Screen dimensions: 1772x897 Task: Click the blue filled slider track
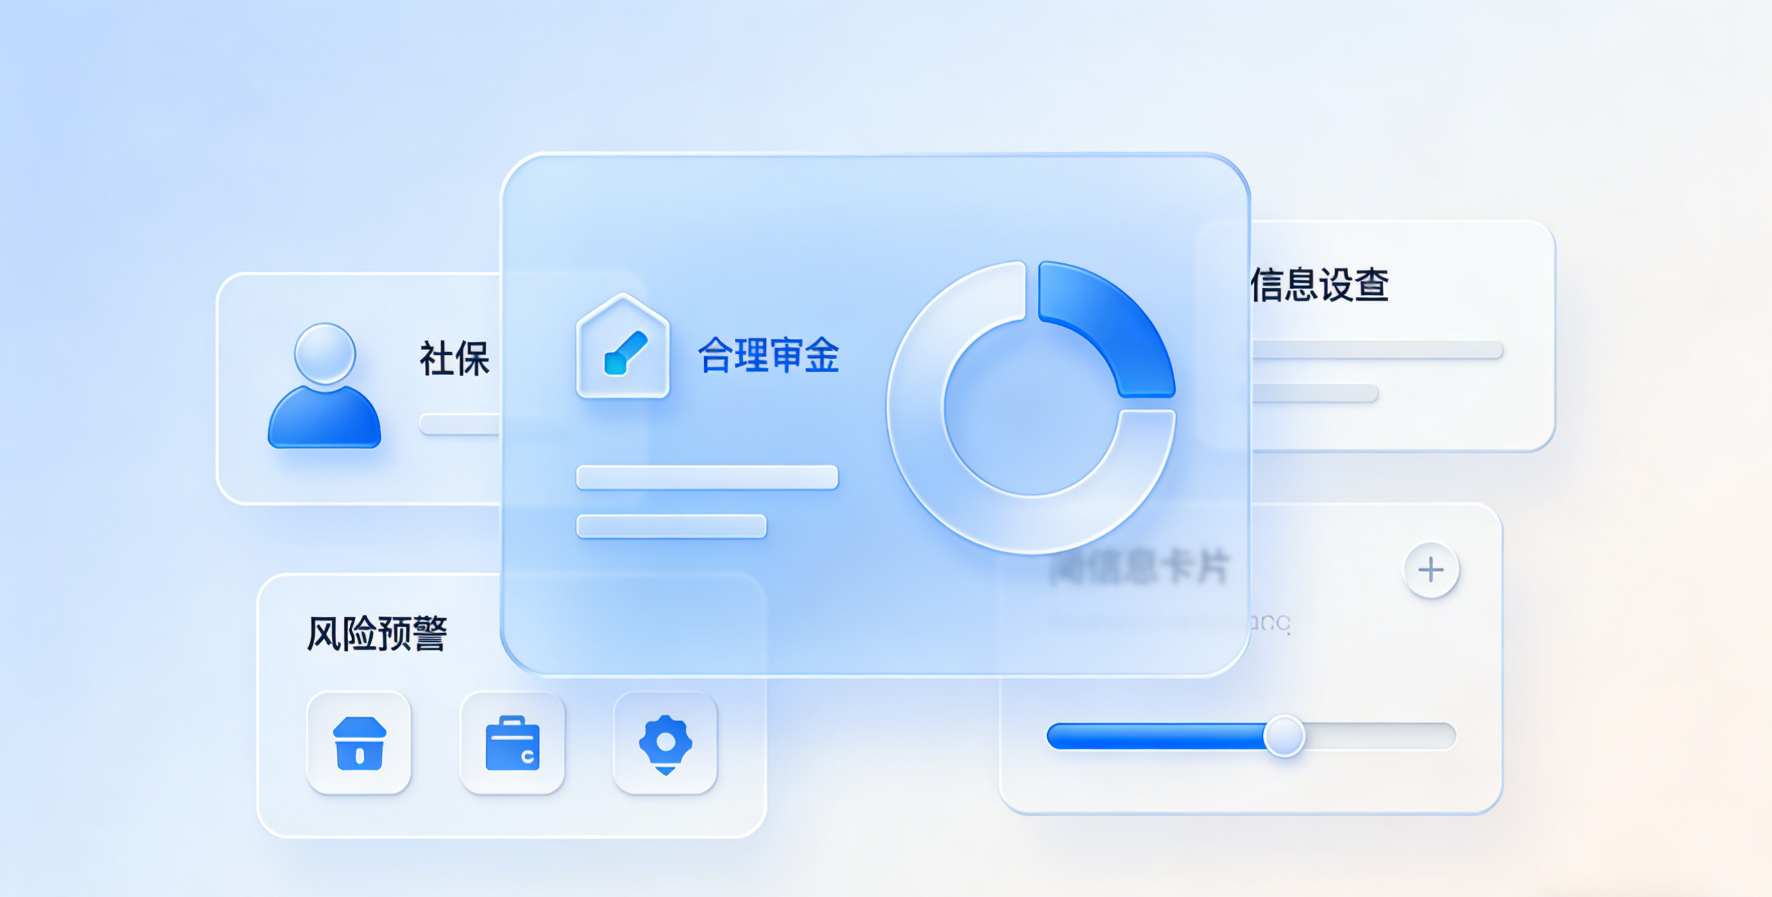click(x=1155, y=736)
